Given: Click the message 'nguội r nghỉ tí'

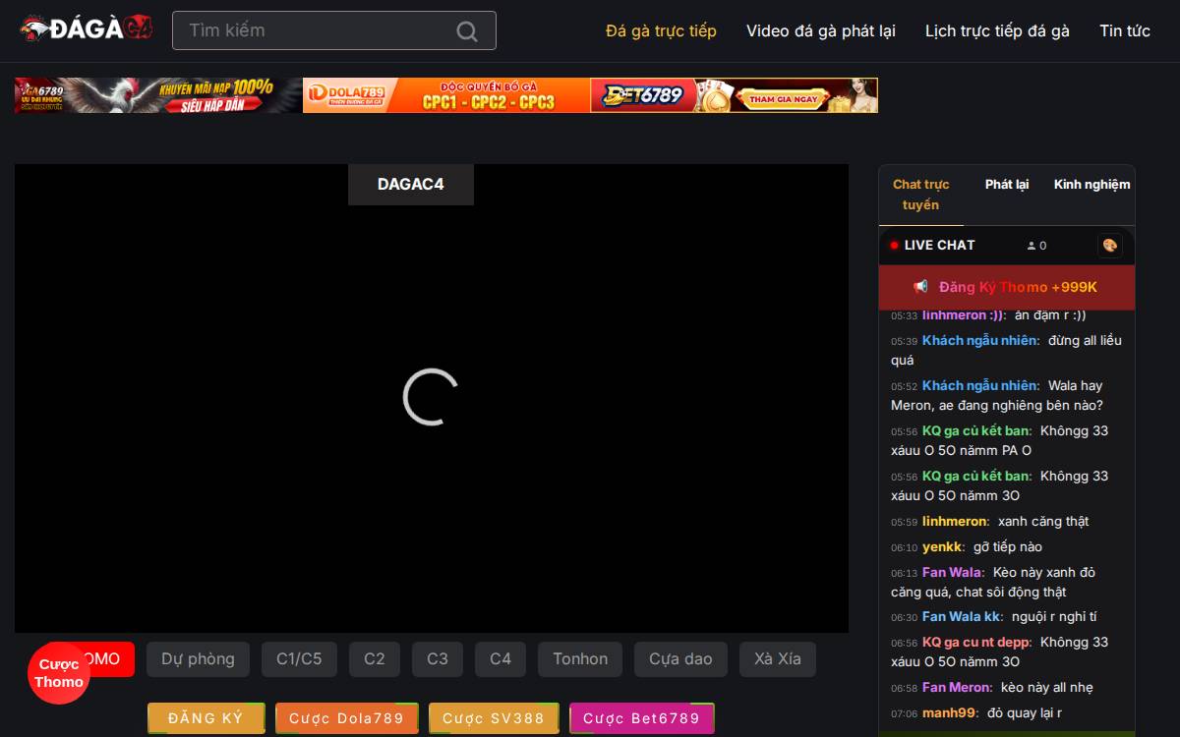Looking at the screenshot, I should pos(1054,617).
